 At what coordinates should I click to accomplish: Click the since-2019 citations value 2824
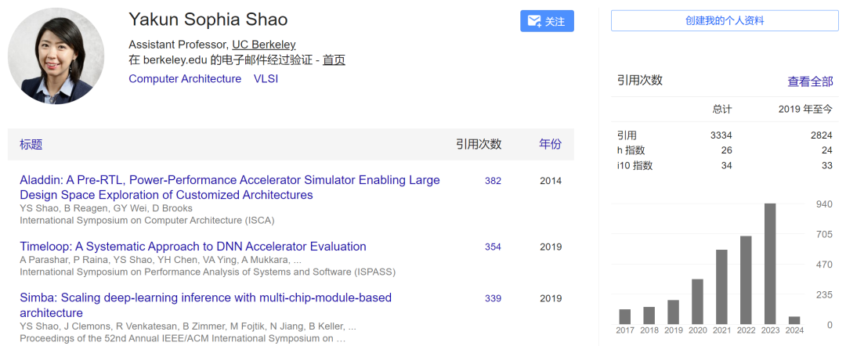tap(821, 135)
